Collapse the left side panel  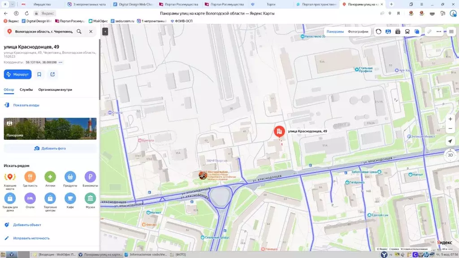click(x=105, y=31)
